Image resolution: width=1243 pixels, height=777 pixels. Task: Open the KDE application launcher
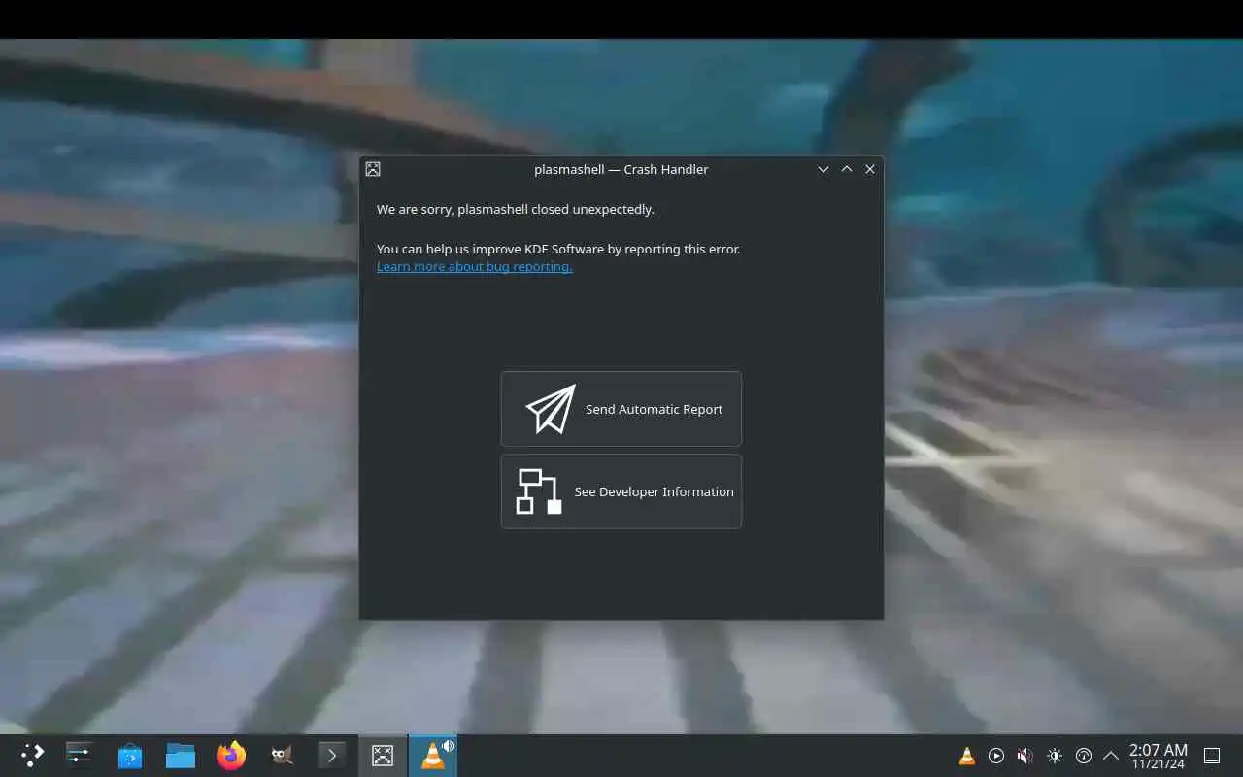click(x=32, y=755)
